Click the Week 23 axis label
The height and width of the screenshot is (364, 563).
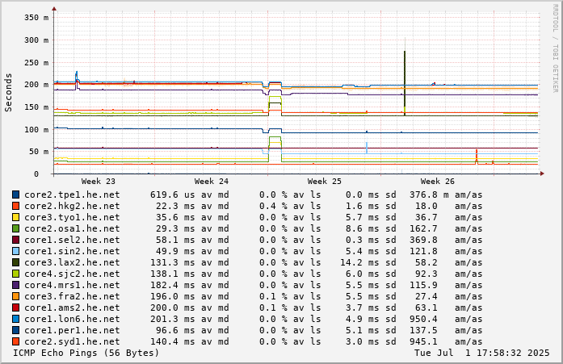click(98, 182)
